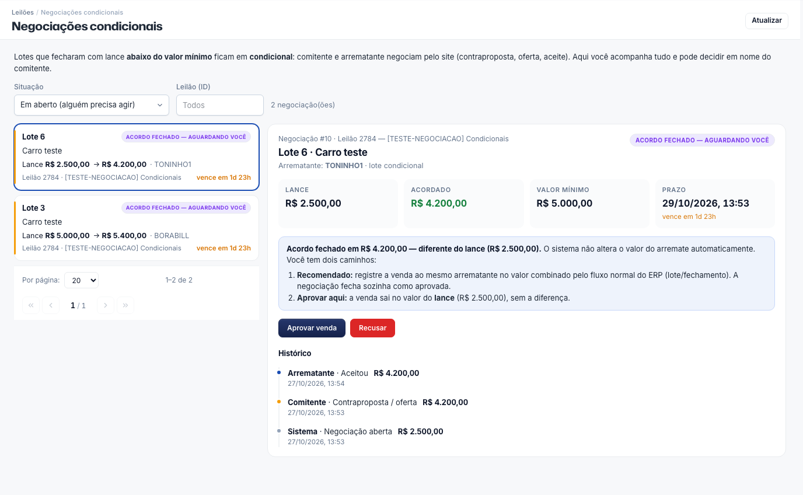Approve the sale with Aprovar venda
Viewport: 803px width, 495px height.
pos(312,328)
